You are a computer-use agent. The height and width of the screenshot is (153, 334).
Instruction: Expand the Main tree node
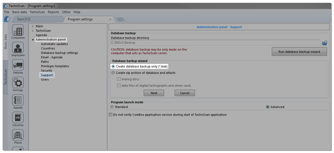pyautogui.click(x=33, y=26)
